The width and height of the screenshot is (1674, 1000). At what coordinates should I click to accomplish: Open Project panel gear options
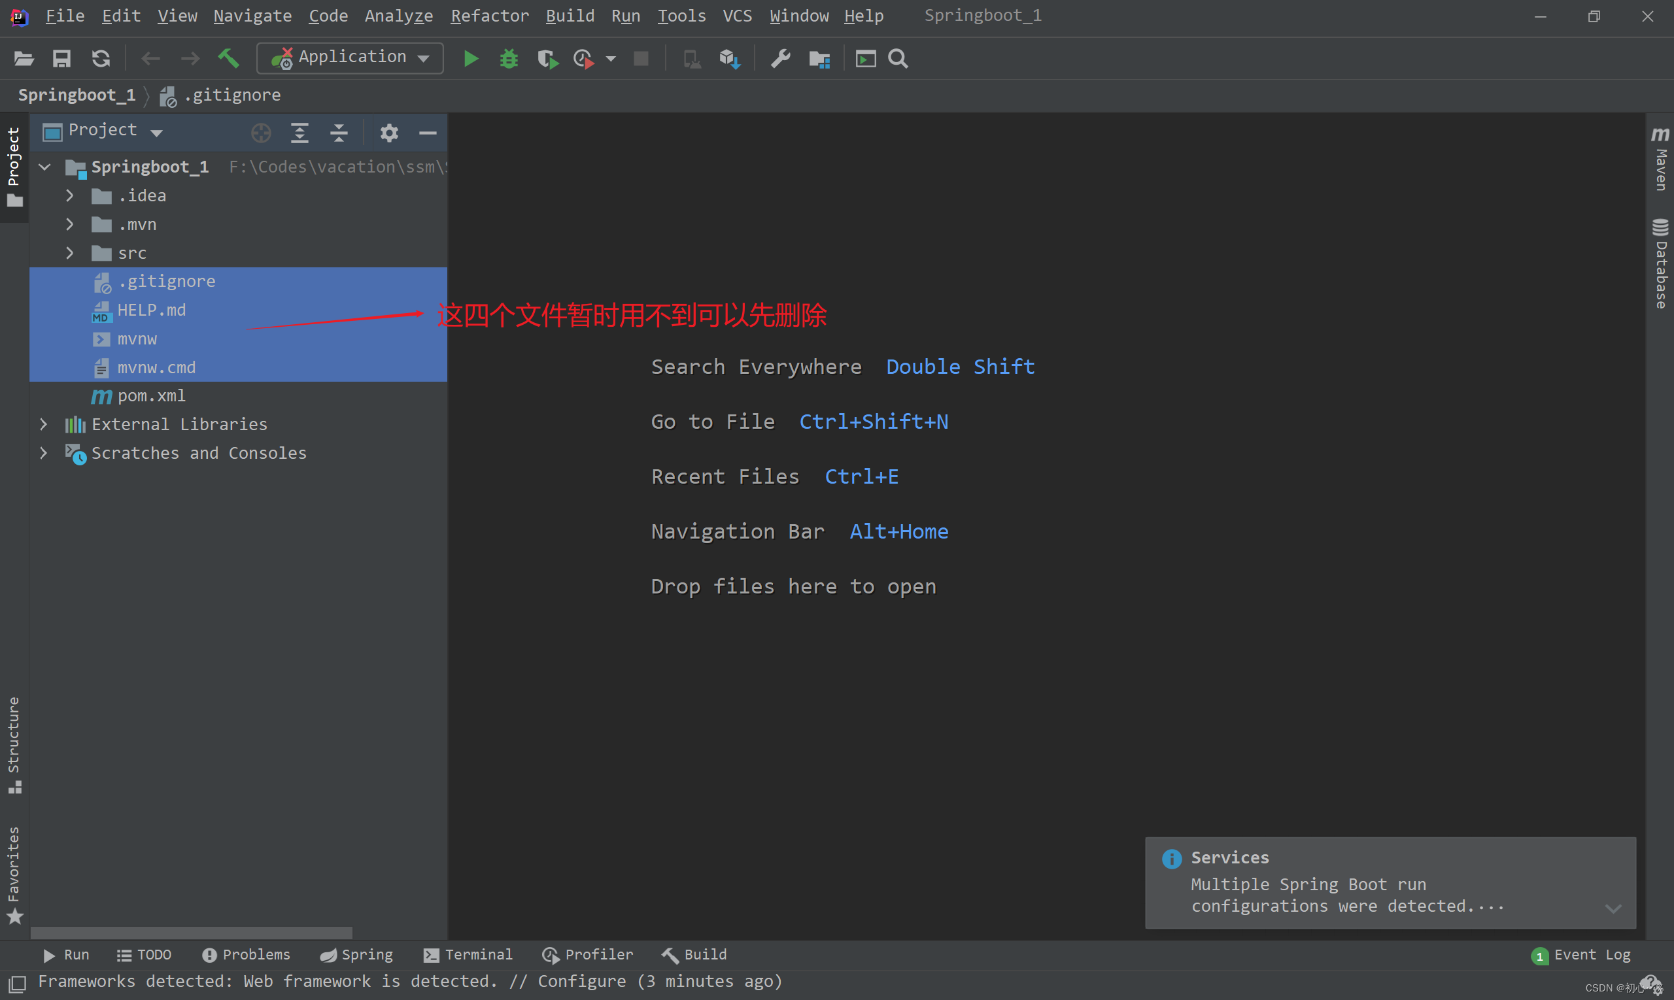pos(389,133)
